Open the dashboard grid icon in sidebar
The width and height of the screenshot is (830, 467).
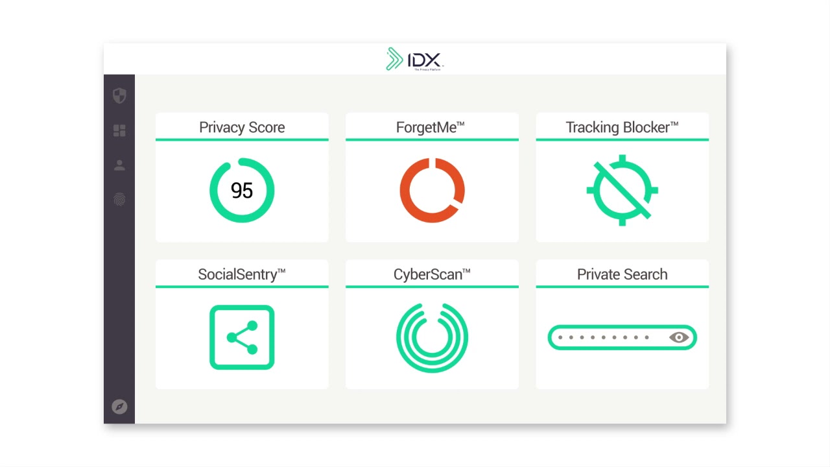click(x=119, y=131)
